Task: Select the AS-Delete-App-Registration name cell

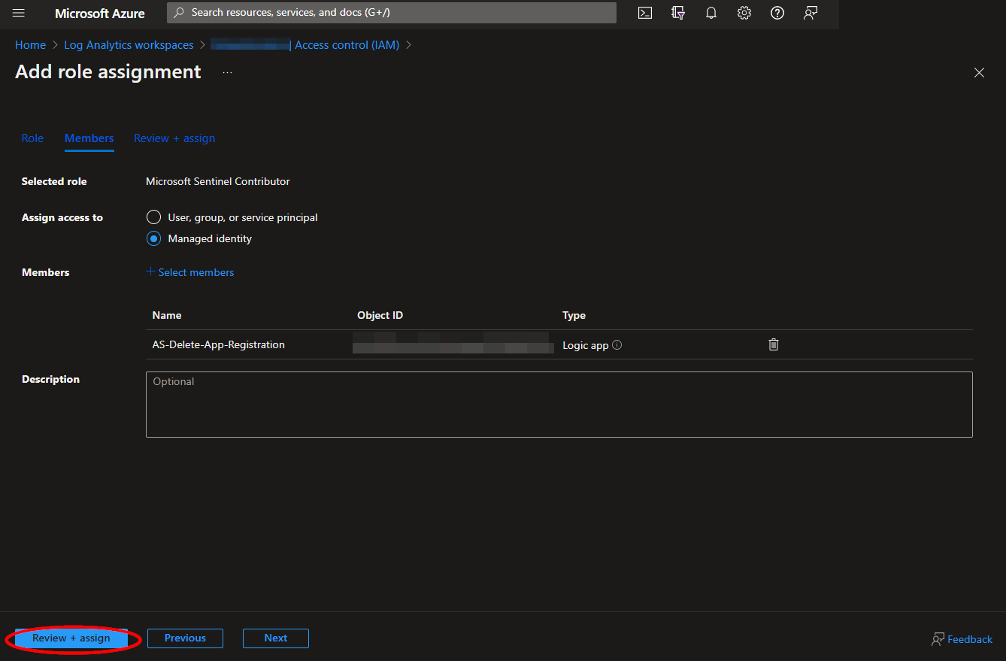Action: (x=219, y=344)
